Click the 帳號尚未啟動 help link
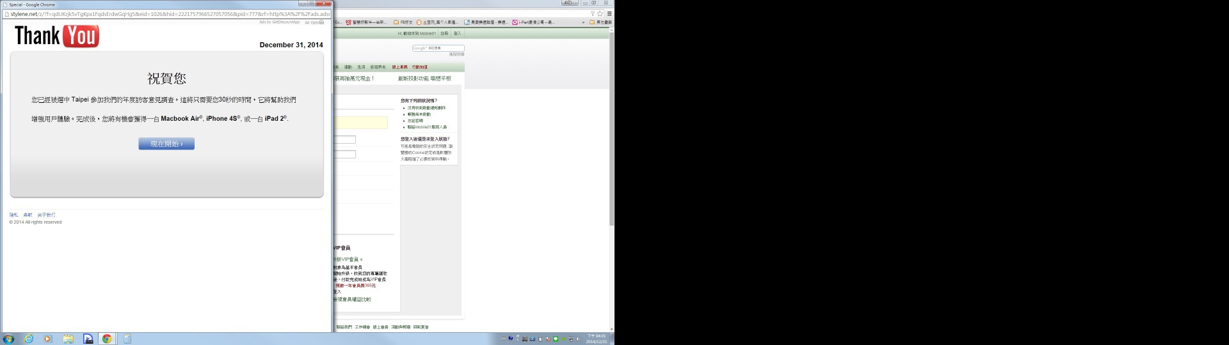The width and height of the screenshot is (1229, 345). pyautogui.click(x=419, y=114)
